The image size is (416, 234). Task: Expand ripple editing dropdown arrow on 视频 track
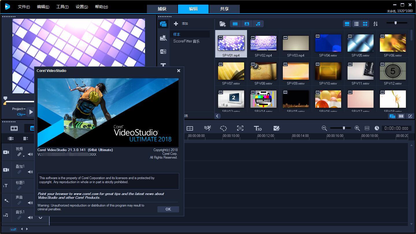24,156
